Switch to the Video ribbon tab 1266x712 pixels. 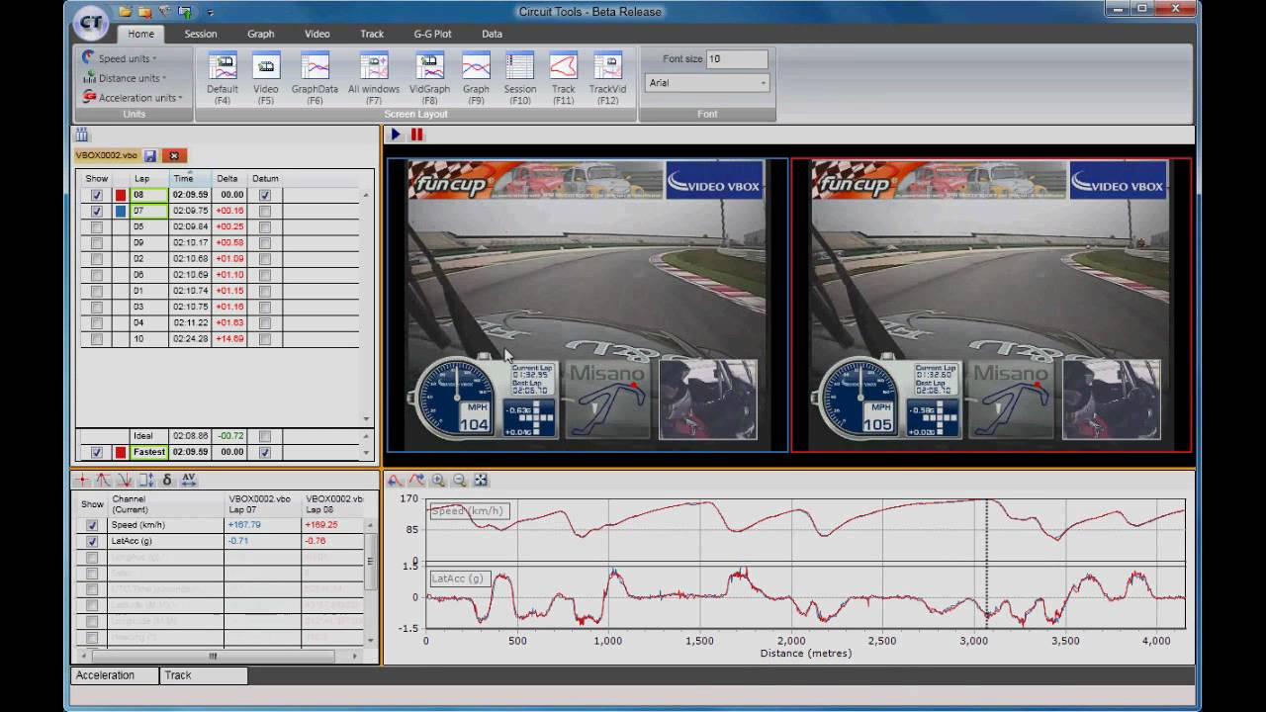click(x=316, y=34)
